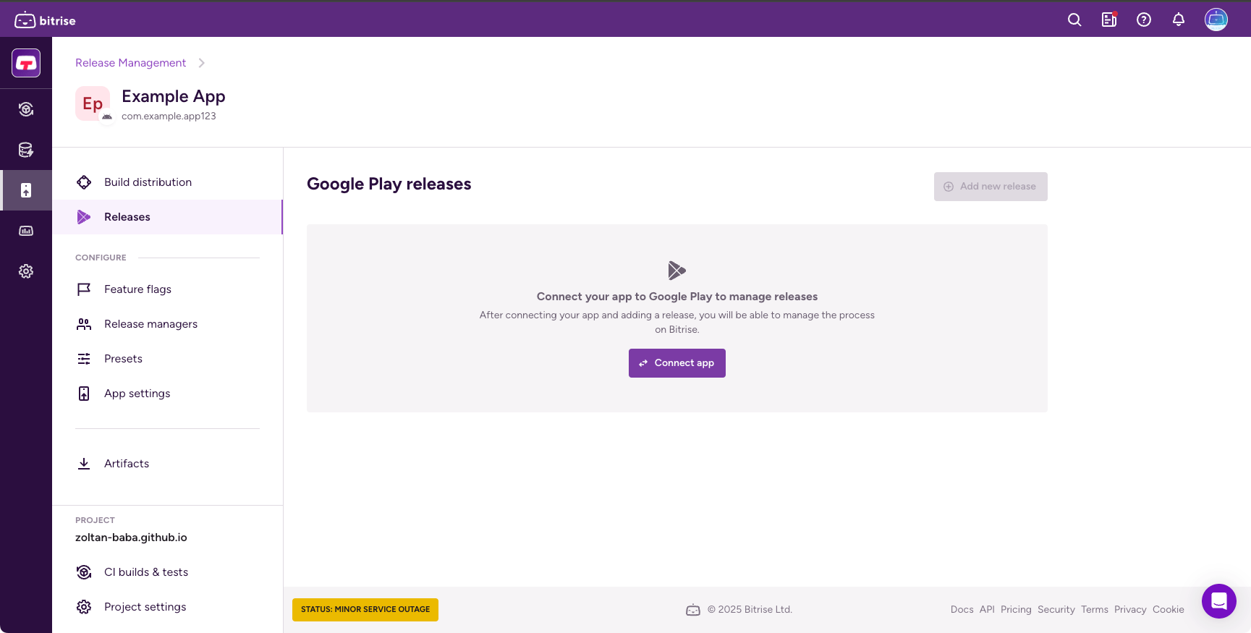Viewport: 1251px width, 633px height.
Task: Click the Google Play icon in empty state
Action: pos(677,271)
